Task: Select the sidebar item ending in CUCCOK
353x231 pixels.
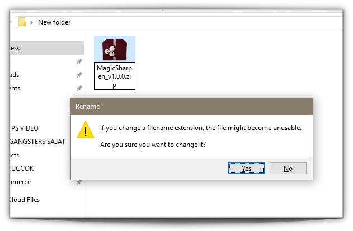Action: [x=22, y=169]
